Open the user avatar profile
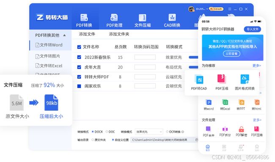 [x=191, y=9]
